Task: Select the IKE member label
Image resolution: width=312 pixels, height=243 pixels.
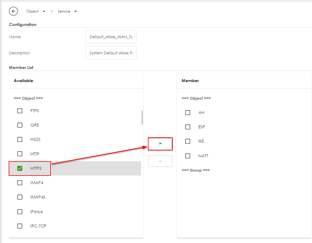Action: click(x=201, y=141)
